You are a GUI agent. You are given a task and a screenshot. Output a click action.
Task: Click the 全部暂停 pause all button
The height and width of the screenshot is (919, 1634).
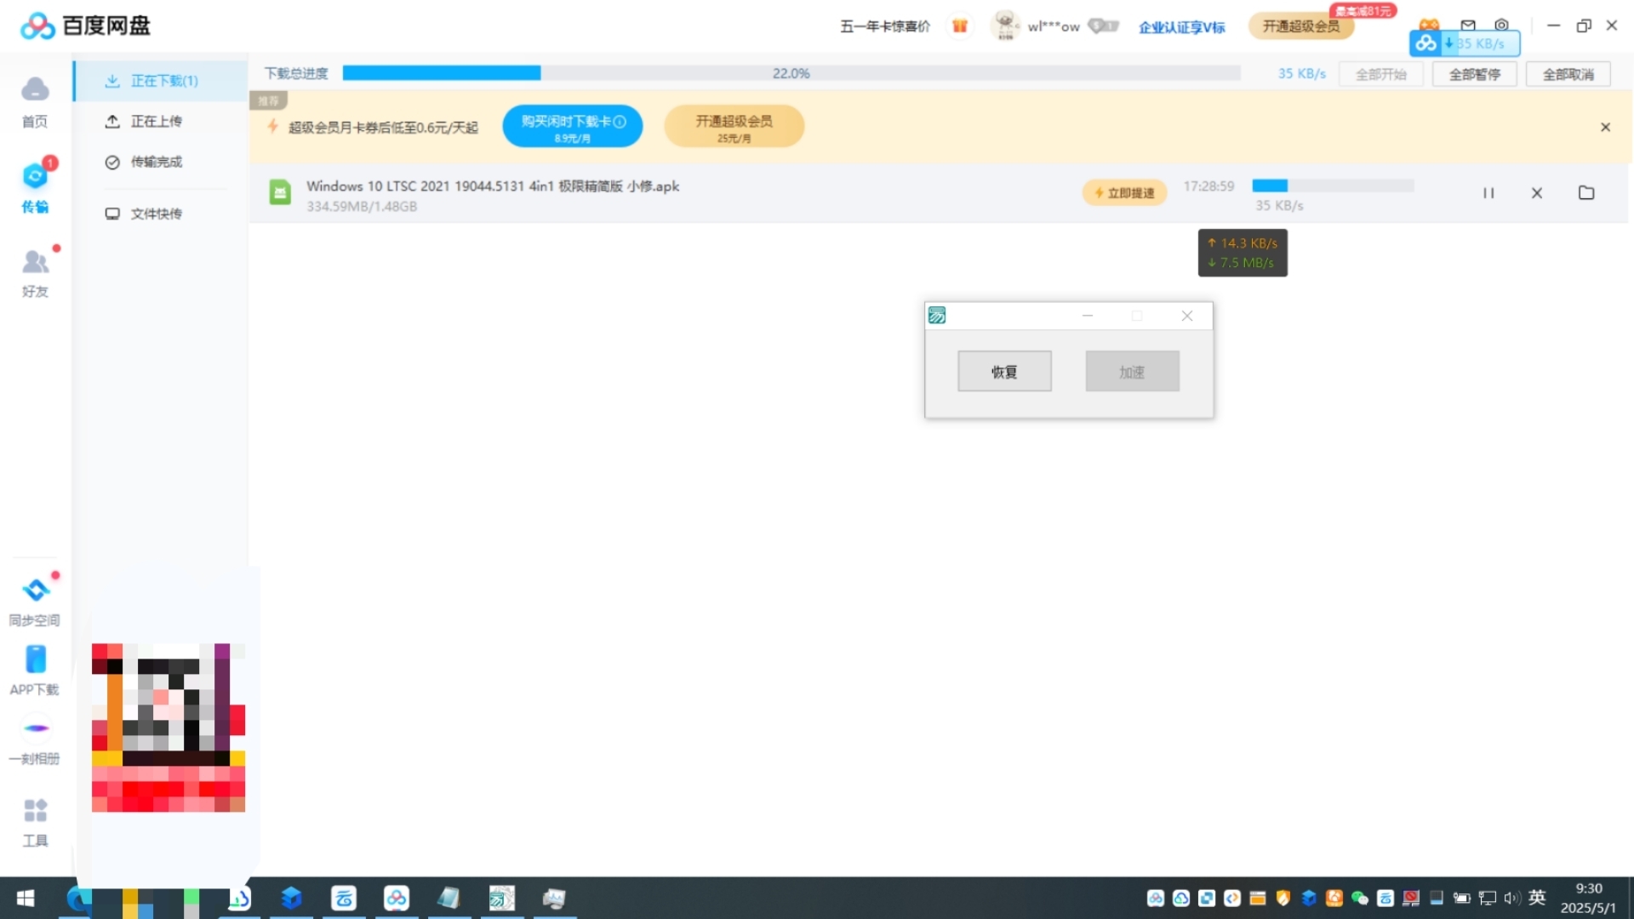pyautogui.click(x=1475, y=75)
